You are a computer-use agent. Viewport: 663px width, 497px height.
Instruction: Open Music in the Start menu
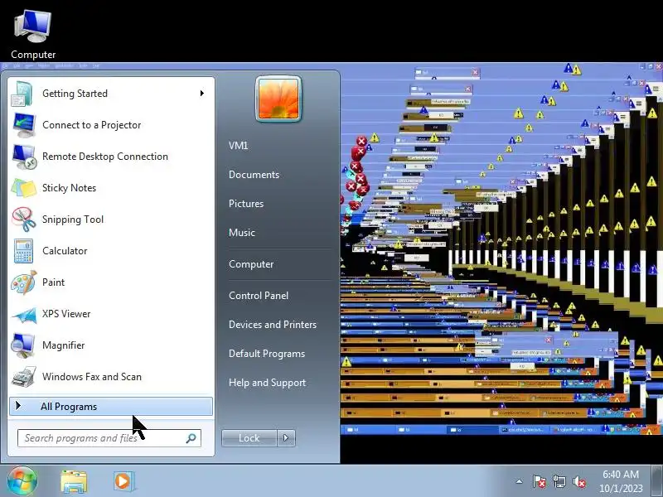[242, 233]
